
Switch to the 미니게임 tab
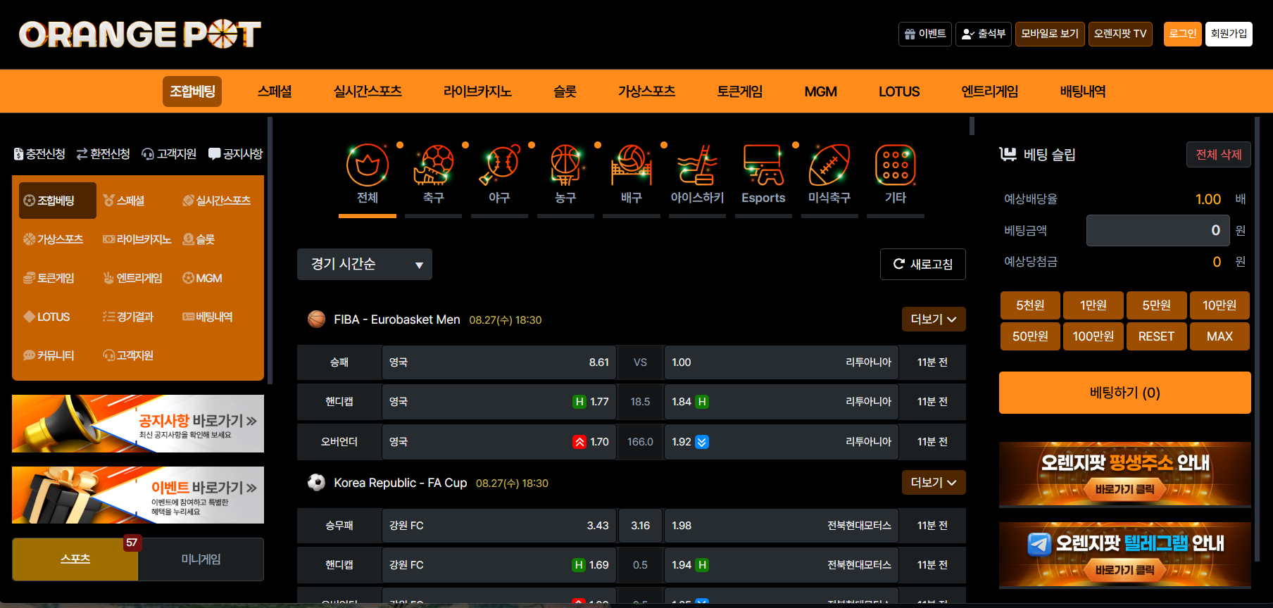coord(201,559)
